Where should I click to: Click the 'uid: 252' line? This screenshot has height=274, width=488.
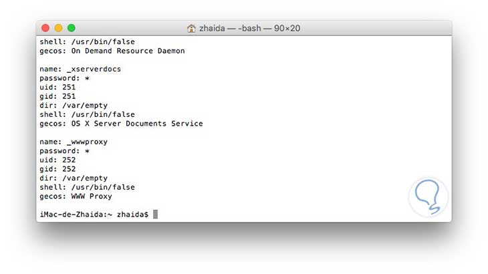click(57, 160)
